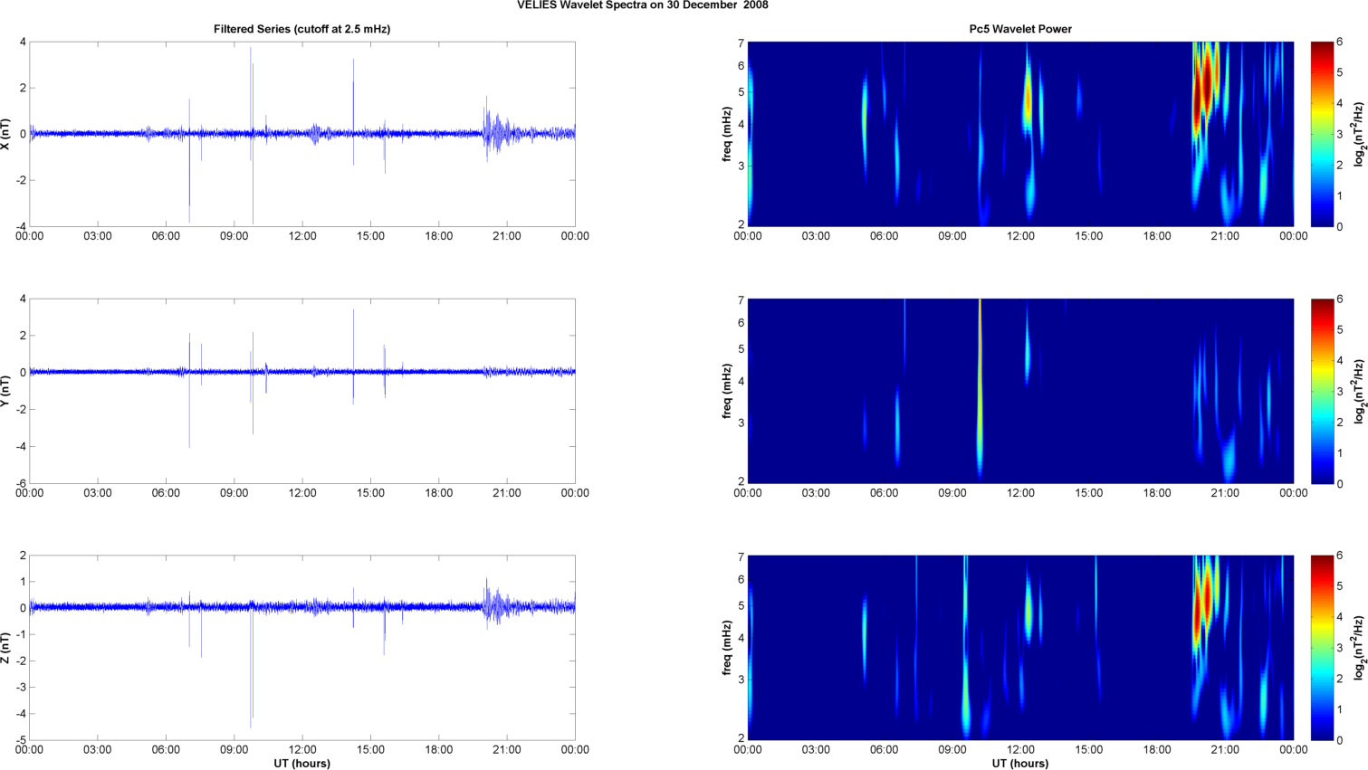This screenshot has height=770, width=1368.
Task: Click the bottom wavelet panel's "freq (mHz)" label
Action: 726,648
